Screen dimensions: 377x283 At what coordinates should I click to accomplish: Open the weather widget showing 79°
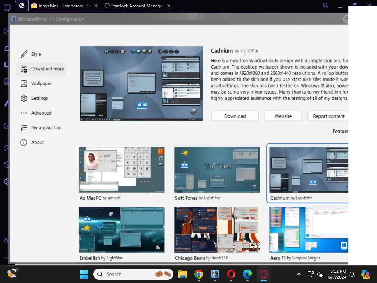coord(12,274)
